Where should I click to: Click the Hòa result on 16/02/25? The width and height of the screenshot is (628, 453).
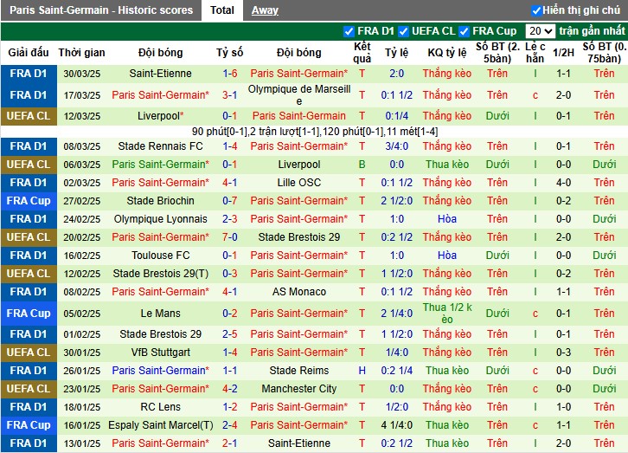click(x=447, y=256)
